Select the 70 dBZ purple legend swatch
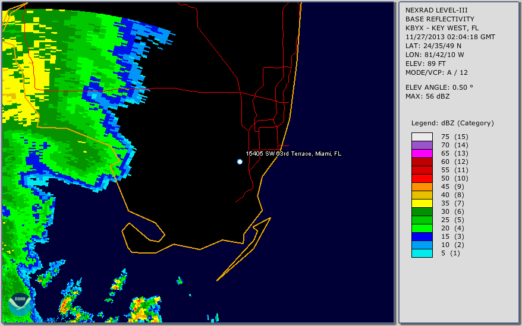522x326 pixels. point(422,145)
